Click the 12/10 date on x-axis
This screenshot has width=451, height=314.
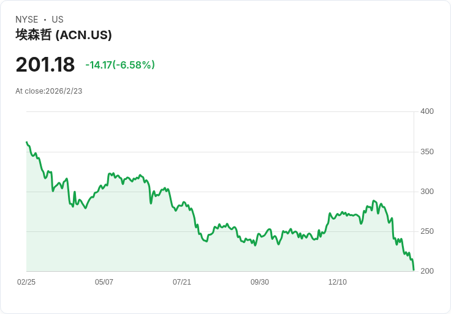click(x=338, y=282)
